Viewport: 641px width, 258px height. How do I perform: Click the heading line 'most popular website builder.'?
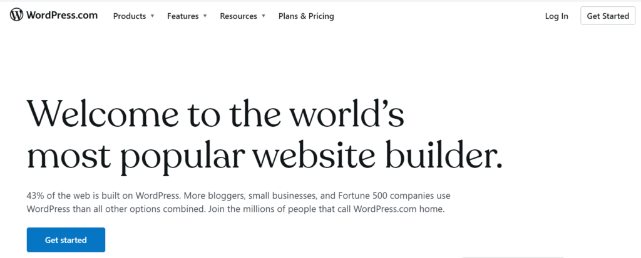265,156
